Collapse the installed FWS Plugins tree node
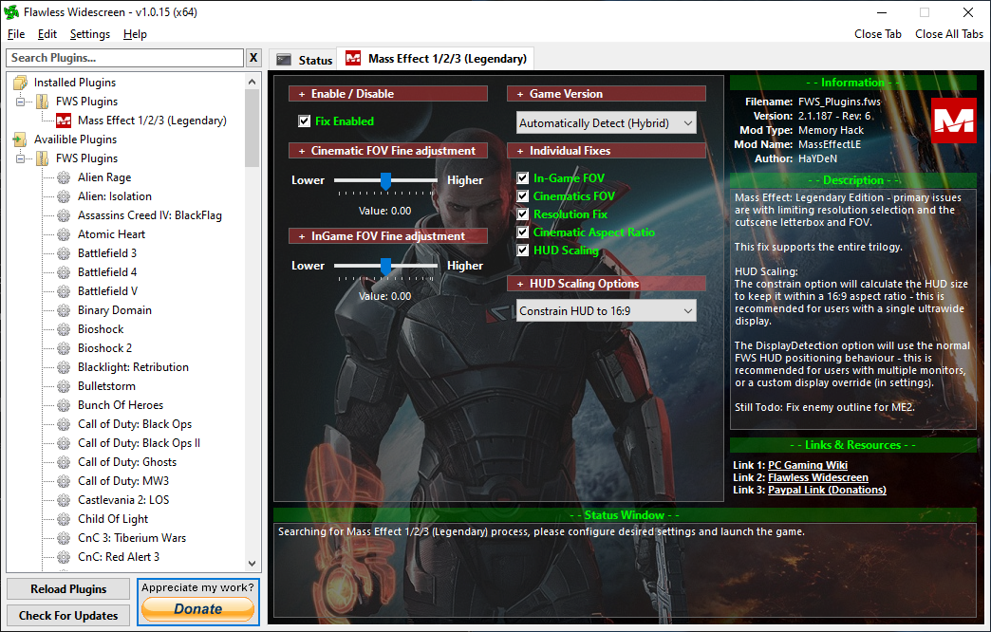Screen dimensions: 991x632 point(20,102)
